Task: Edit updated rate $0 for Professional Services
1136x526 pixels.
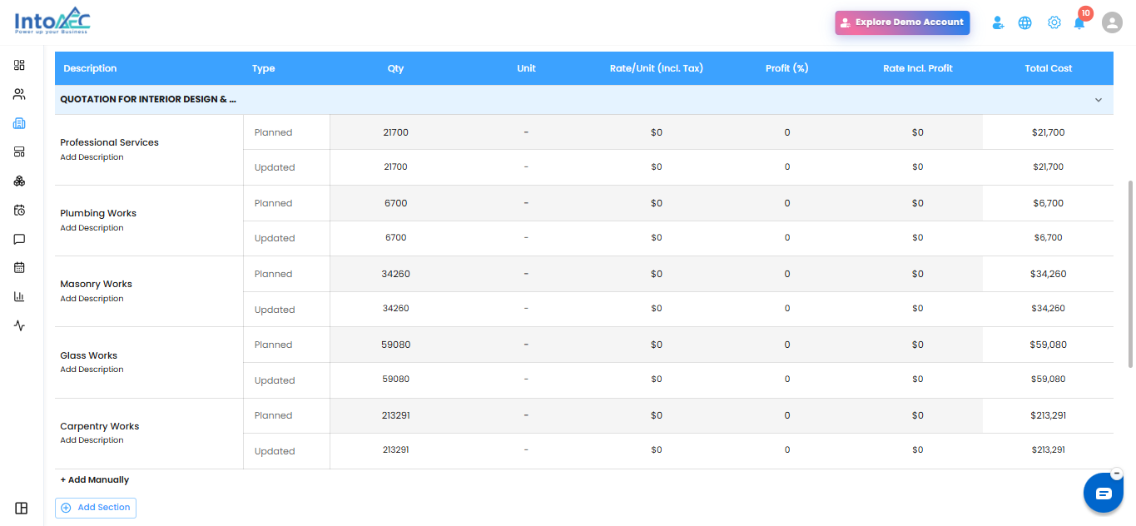Action: 657,167
